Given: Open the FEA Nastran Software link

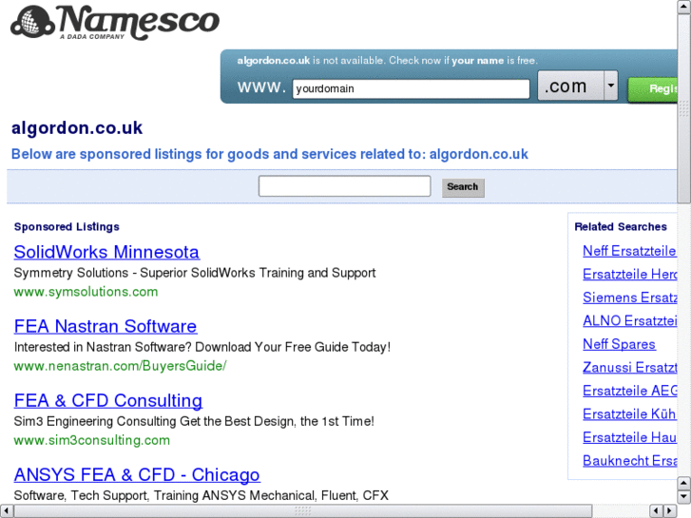Looking at the screenshot, I should 106,326.
